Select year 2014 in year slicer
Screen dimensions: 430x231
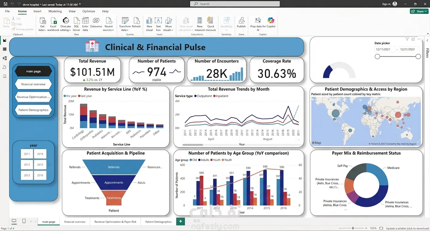tap(40, 154)
